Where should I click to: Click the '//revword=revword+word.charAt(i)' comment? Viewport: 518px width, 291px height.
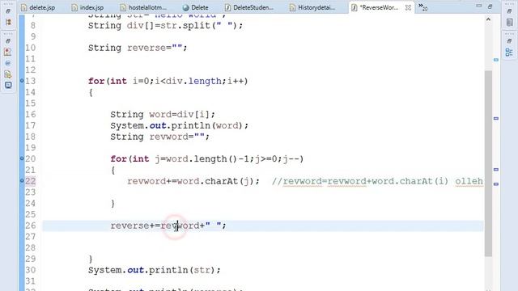click(359, 181)
